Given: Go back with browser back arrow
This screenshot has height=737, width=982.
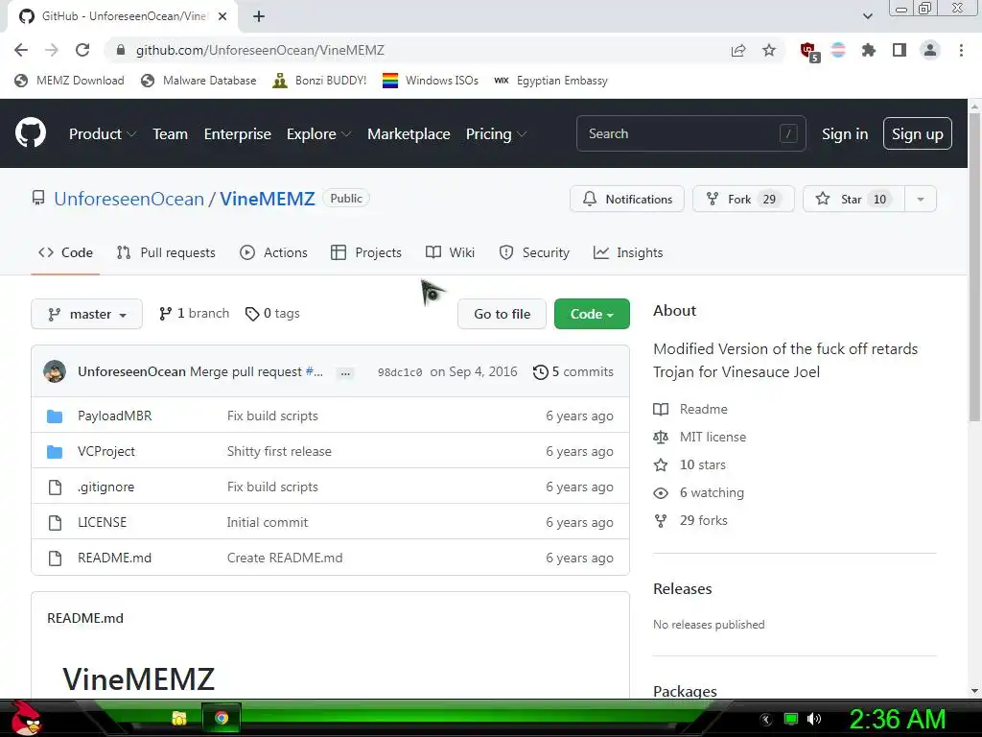Looking at the screenshot, I should click(21, 50).
